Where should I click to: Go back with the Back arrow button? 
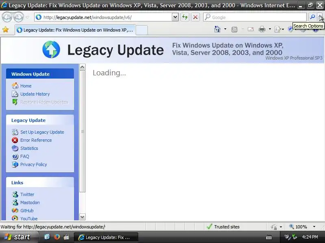click(x=7, y=17)
